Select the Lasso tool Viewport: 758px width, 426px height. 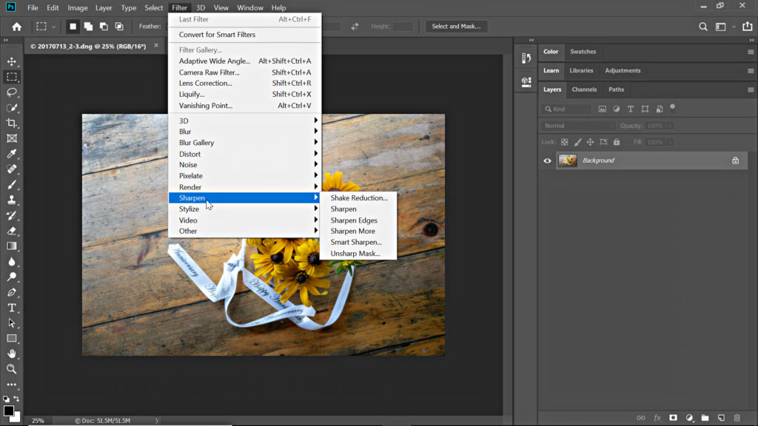click(x=12, y=92)
